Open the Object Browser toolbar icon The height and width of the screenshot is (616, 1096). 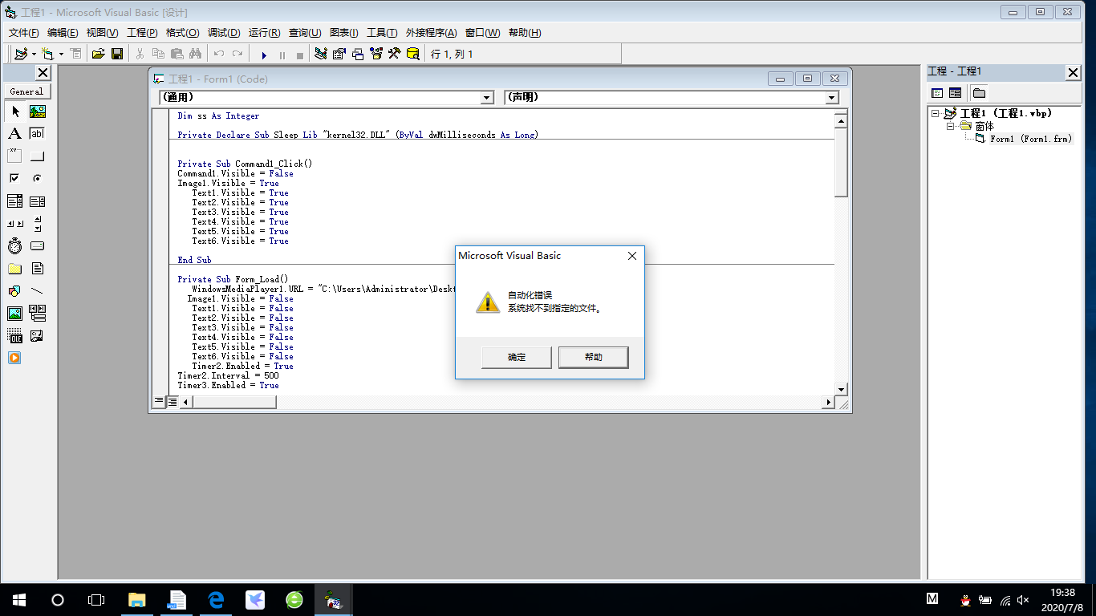pos(375,54)
